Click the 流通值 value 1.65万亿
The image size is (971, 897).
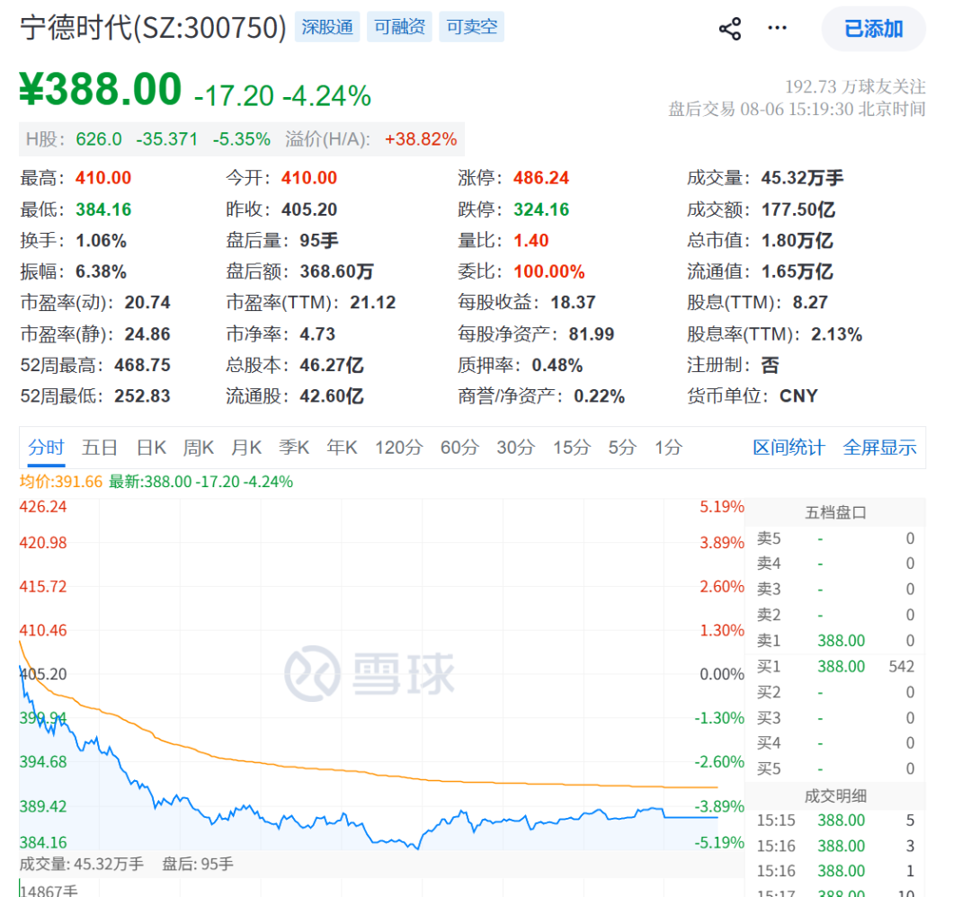click(x=797, y=271)
